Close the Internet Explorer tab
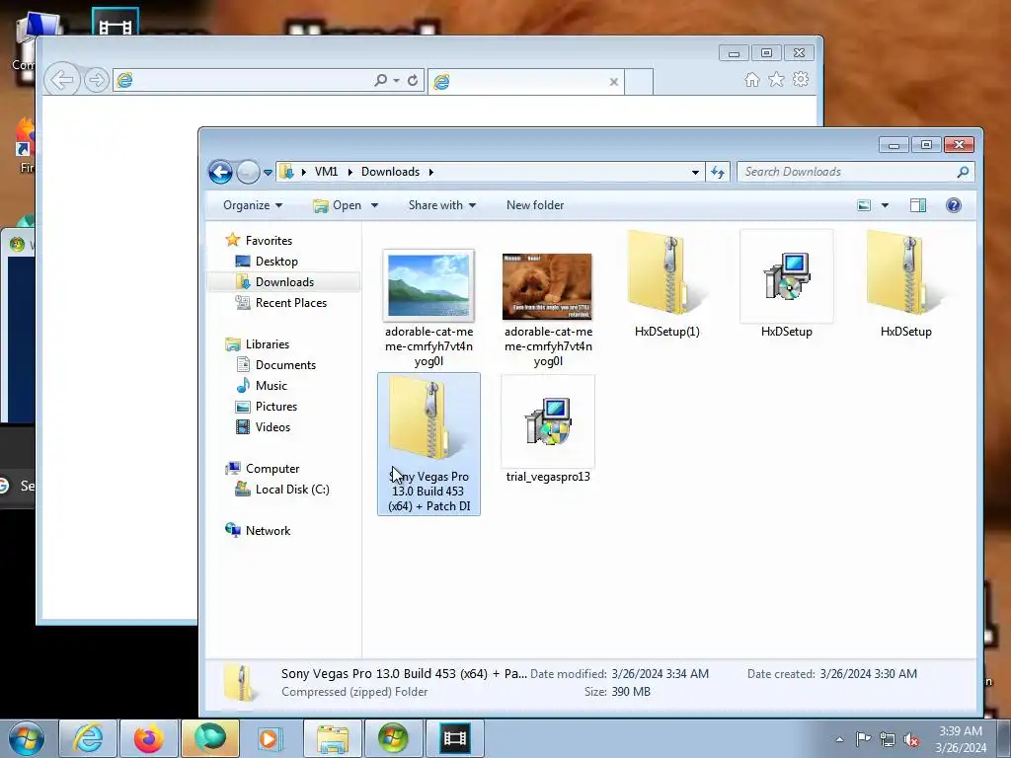This screenshot has width=1011, height=758. tap(614, 82)
